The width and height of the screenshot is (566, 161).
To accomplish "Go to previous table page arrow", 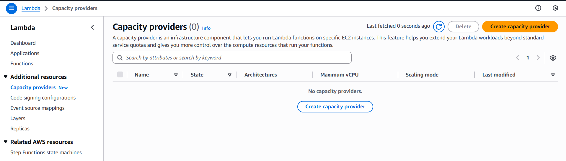I will pos(517,58).
